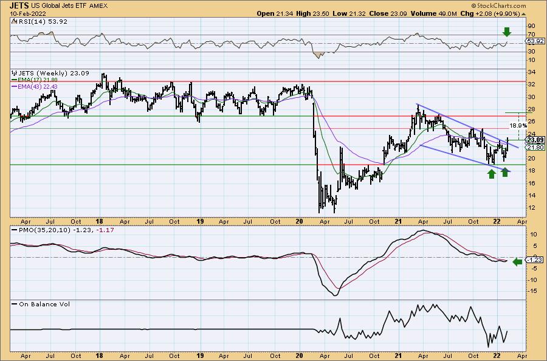This screenshot has width=547, height=361.
Task: Click the AMEX exchange label
Action: click(98, 6)
